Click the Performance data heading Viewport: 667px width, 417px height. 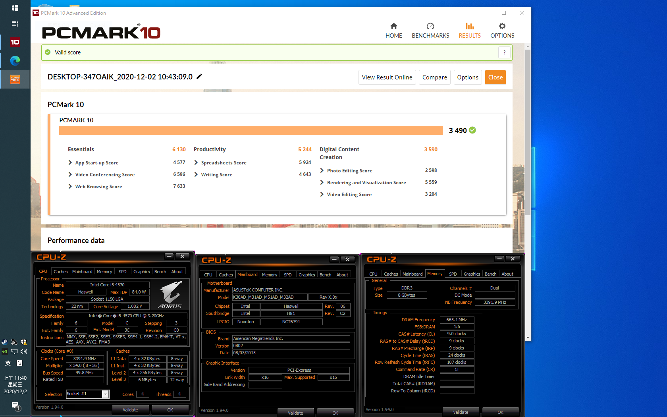[76, 240]
